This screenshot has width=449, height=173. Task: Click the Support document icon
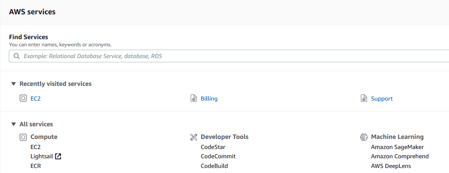click(x=363, y=98)
